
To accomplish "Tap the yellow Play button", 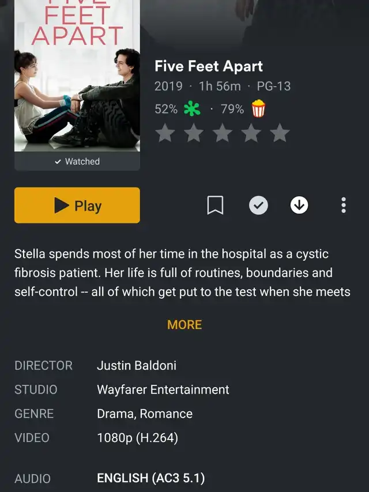I will point(77,205).
